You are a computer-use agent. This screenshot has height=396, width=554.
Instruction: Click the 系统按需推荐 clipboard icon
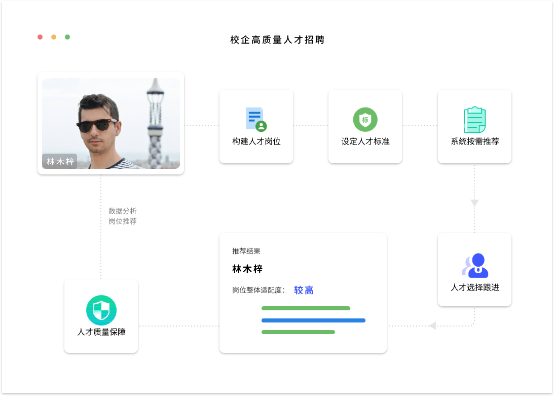click(x=474, y=120)
